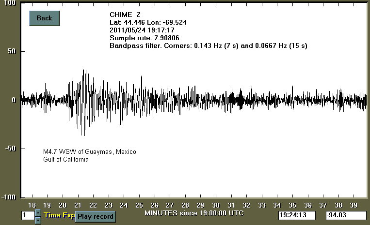Viewport: 370px width, 225px height.
Task: Click the M4.7 WSW of Guaymas annotation
Action: click(x=90, y=152)
